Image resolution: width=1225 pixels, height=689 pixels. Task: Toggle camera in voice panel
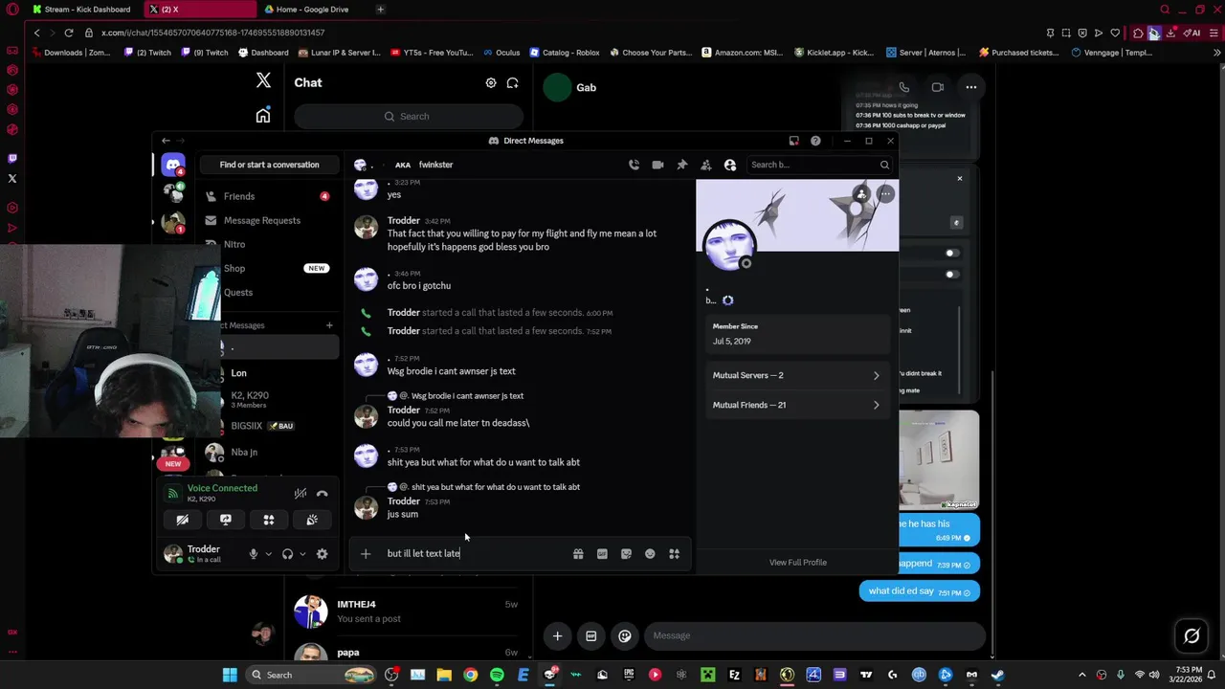(183, 520)
